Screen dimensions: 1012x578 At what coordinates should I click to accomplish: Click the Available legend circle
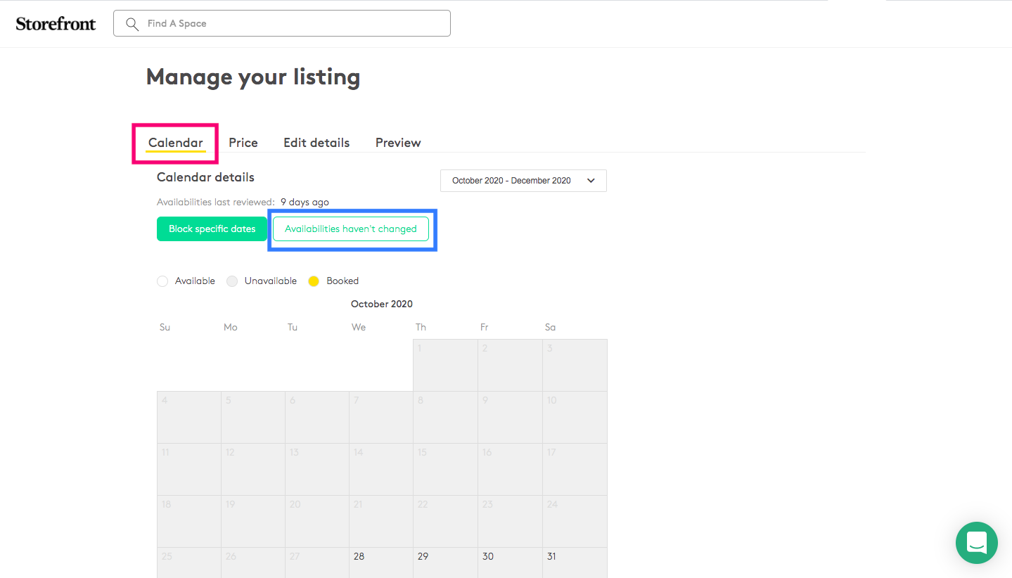(x=162, y=281)
